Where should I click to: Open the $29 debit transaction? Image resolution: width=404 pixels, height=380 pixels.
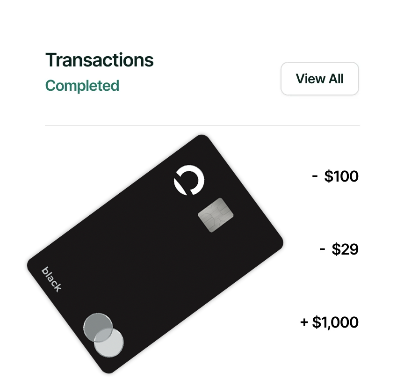339,249
